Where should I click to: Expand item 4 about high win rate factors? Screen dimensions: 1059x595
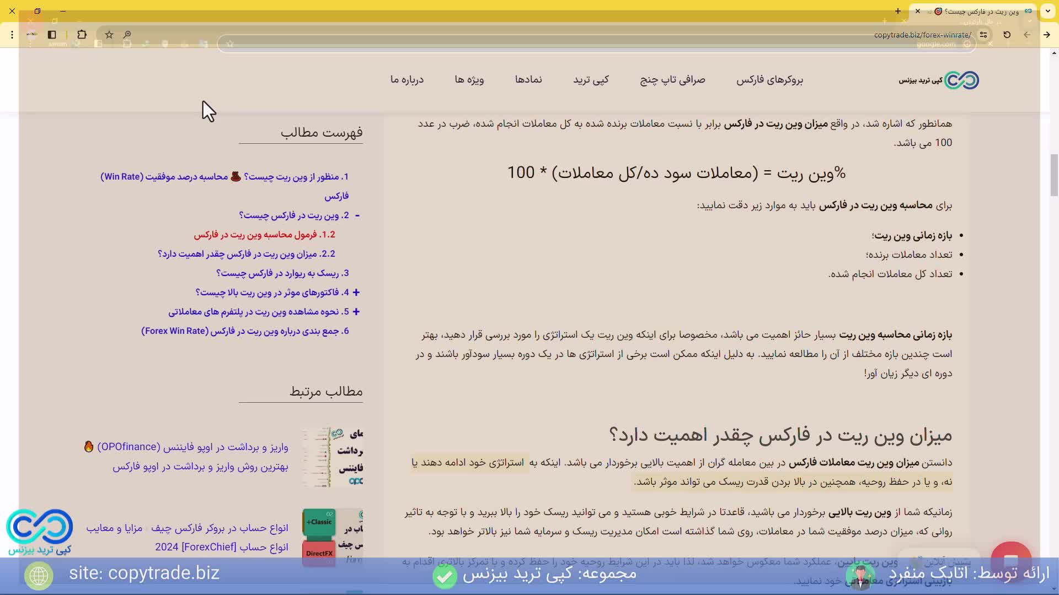click(357, 293)
